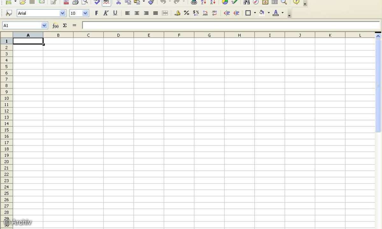Merge the selected cells
This screenshot has width=382, height=229.
click(165, 13)
